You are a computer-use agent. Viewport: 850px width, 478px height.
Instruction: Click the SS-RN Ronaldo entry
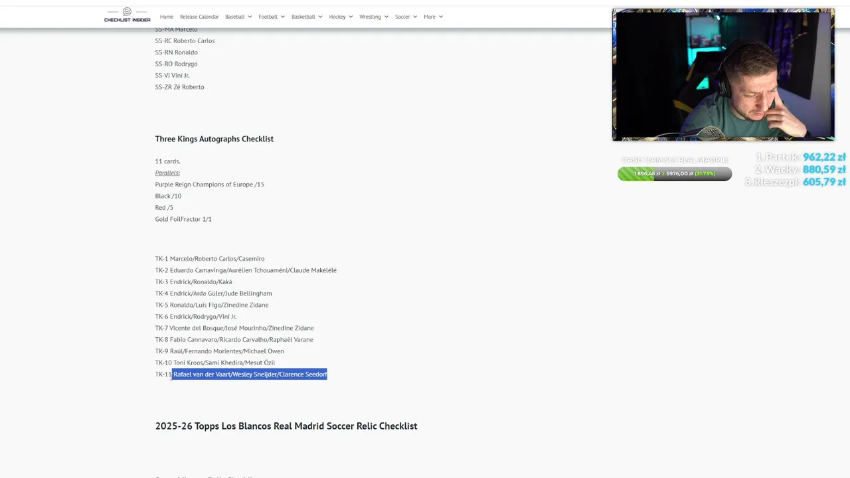(x=177, y=52)
